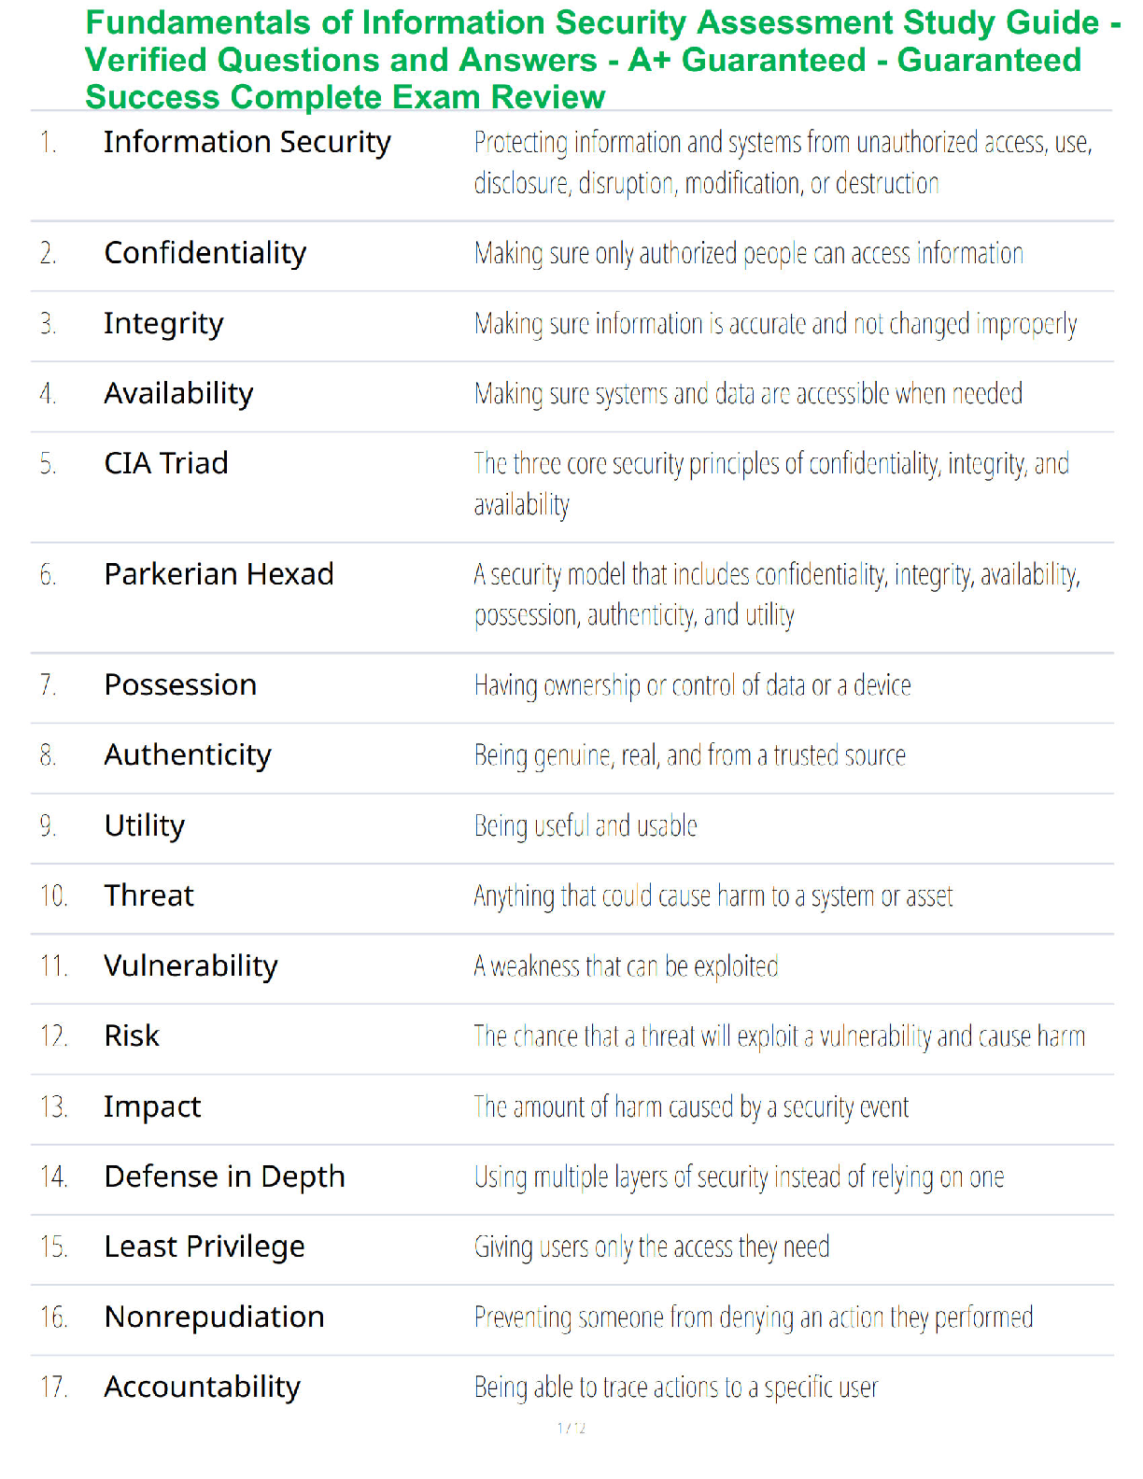Viewport: 1143px width, 1479px height.
Task: Select the Accountability term
Action: tap(203, 1387)
